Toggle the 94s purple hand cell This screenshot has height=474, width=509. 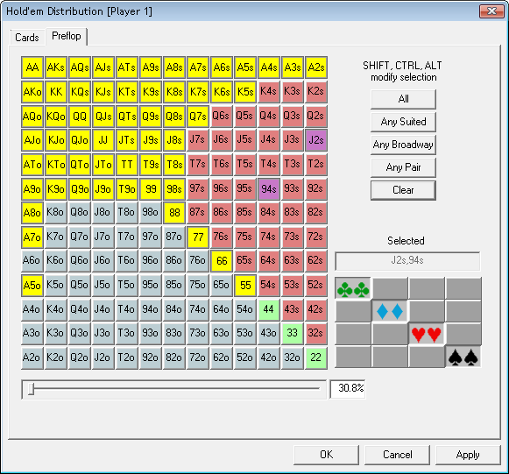coord(269,188)
